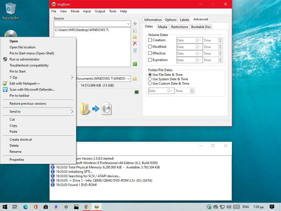
Task: Open the File menu
Action: tap(54, 11)
